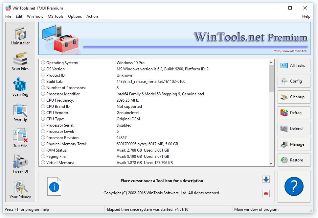Screen dimensions: 318x218
Task: Click the blue down arrow icon
Action: coord(266,179)
